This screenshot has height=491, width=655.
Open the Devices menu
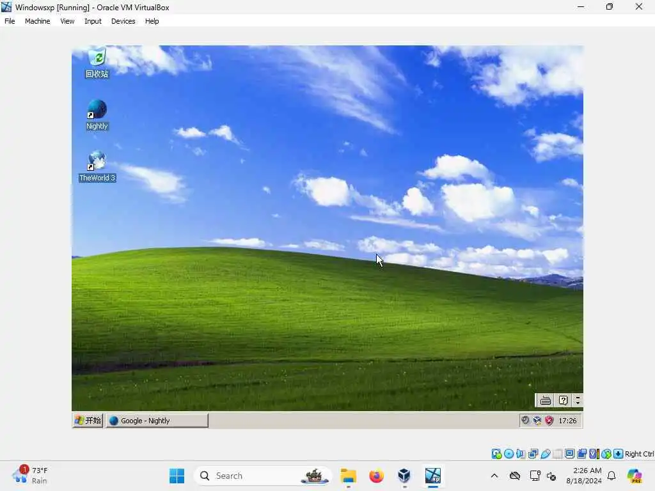coord(123,21)
